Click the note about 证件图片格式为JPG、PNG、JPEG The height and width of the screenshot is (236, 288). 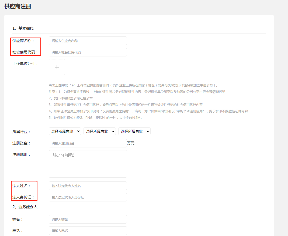click(96, 118)
